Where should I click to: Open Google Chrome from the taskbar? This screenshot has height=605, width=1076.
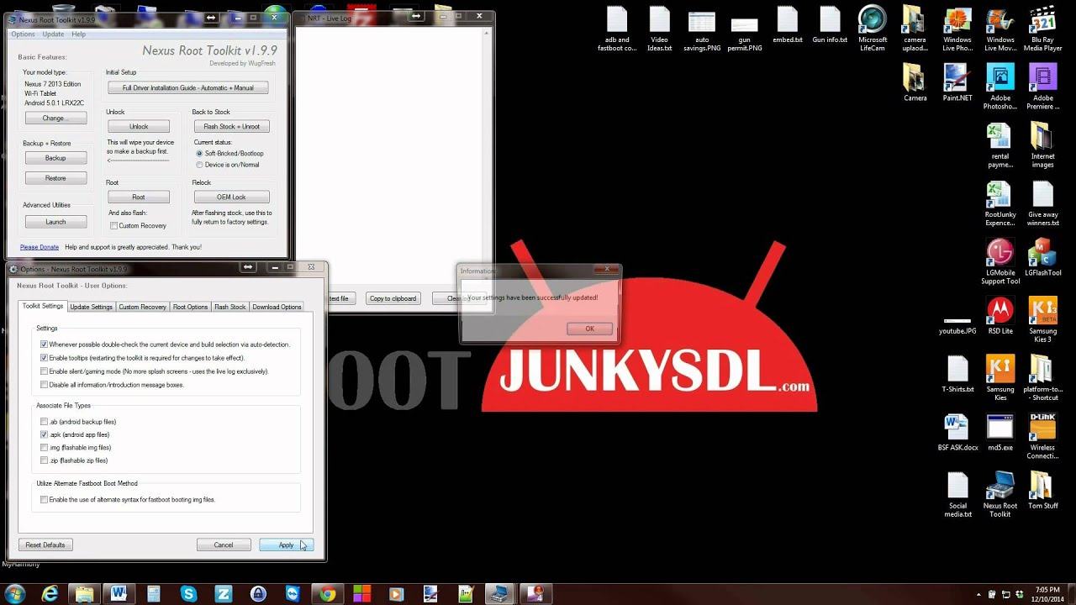pyautogui.click(x=327, y=593)
